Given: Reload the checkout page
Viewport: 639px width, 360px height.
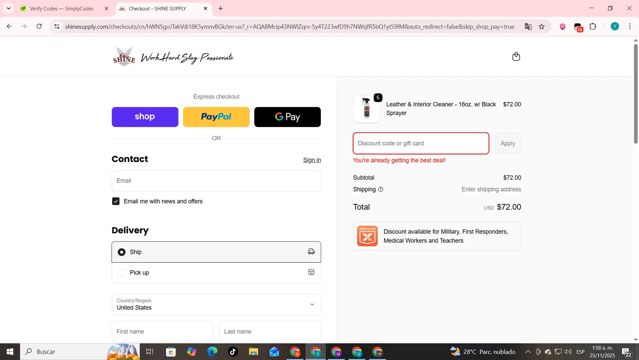Looking at the screenshot, I should click(39, 26).
